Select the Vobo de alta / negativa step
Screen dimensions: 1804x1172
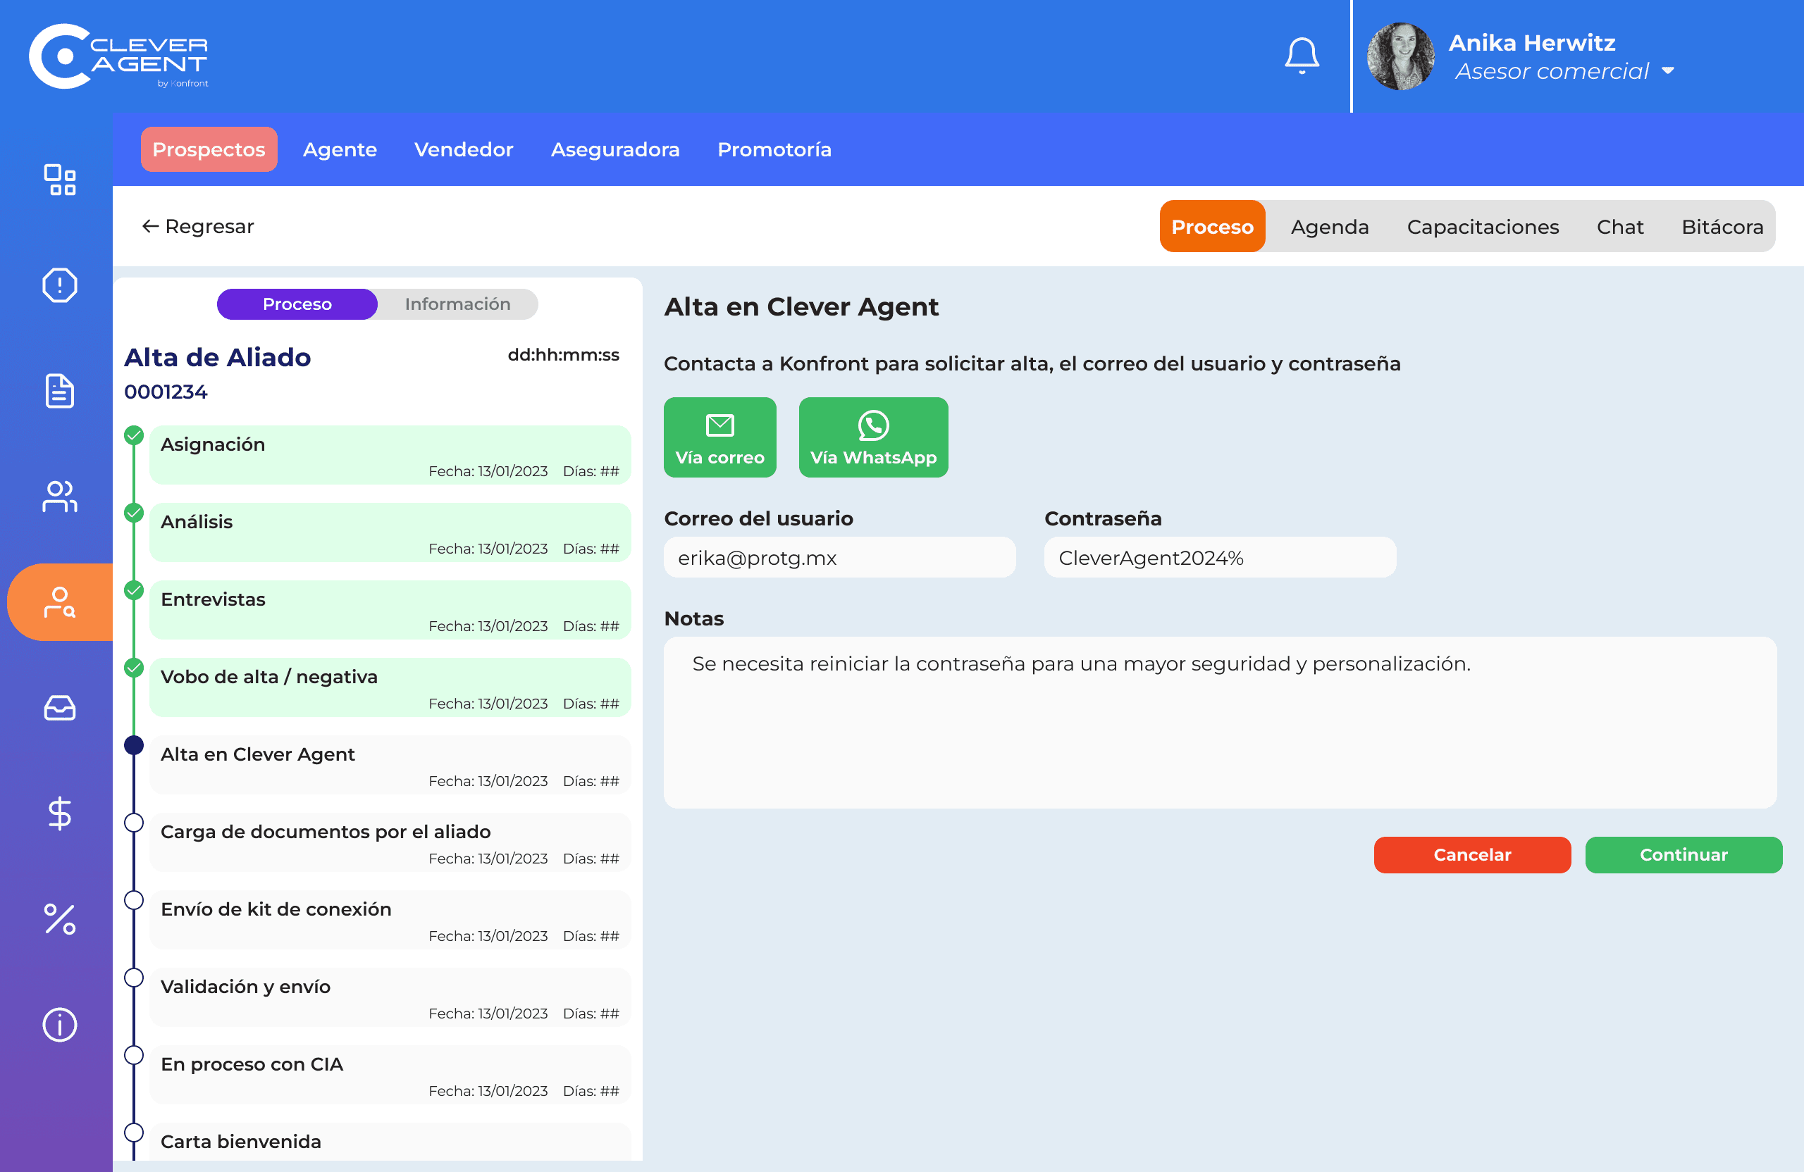[390, 687]
